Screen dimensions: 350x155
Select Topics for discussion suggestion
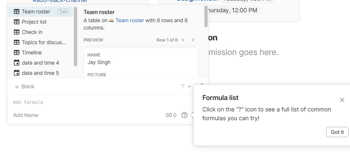(44, 42)
